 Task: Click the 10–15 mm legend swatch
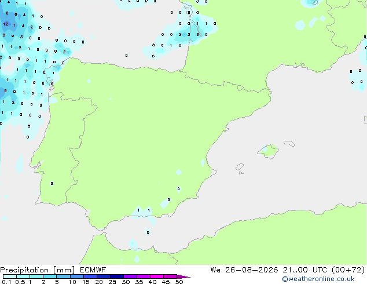[77, 276]
